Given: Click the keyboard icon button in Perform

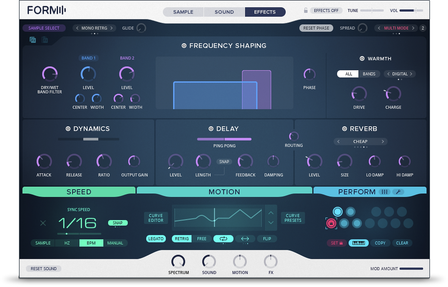Looking at the screenshot, I should tap(358, 243).
